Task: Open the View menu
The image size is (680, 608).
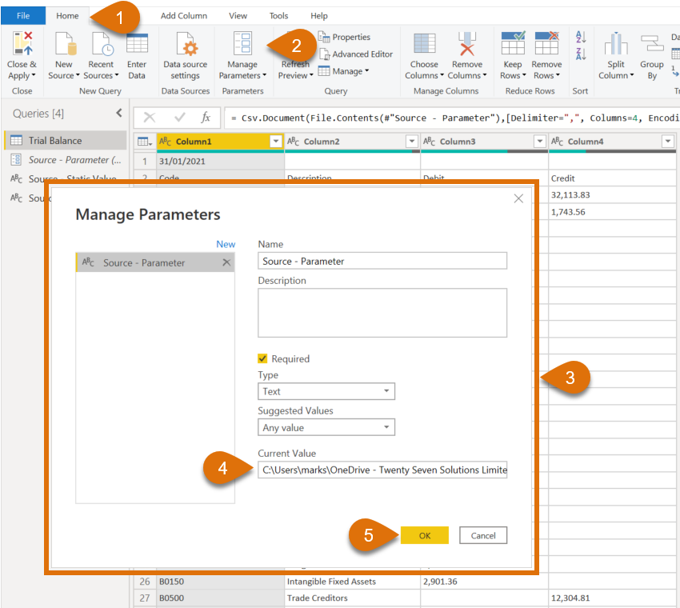Action: pos(237,15)
